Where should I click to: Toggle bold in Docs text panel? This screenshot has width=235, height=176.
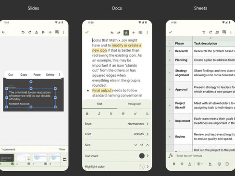[x=87, y=114]
